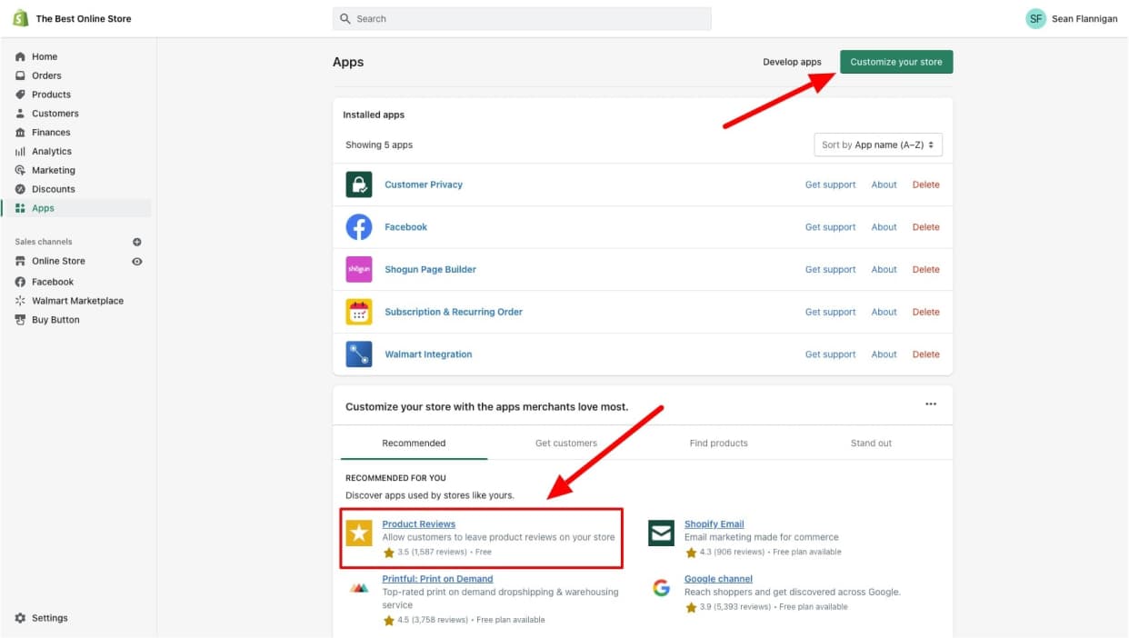Switch to the Get customers tab
Image resolution: width=1129 pixels, height=638 pixels.
click(x=565, y=444)
